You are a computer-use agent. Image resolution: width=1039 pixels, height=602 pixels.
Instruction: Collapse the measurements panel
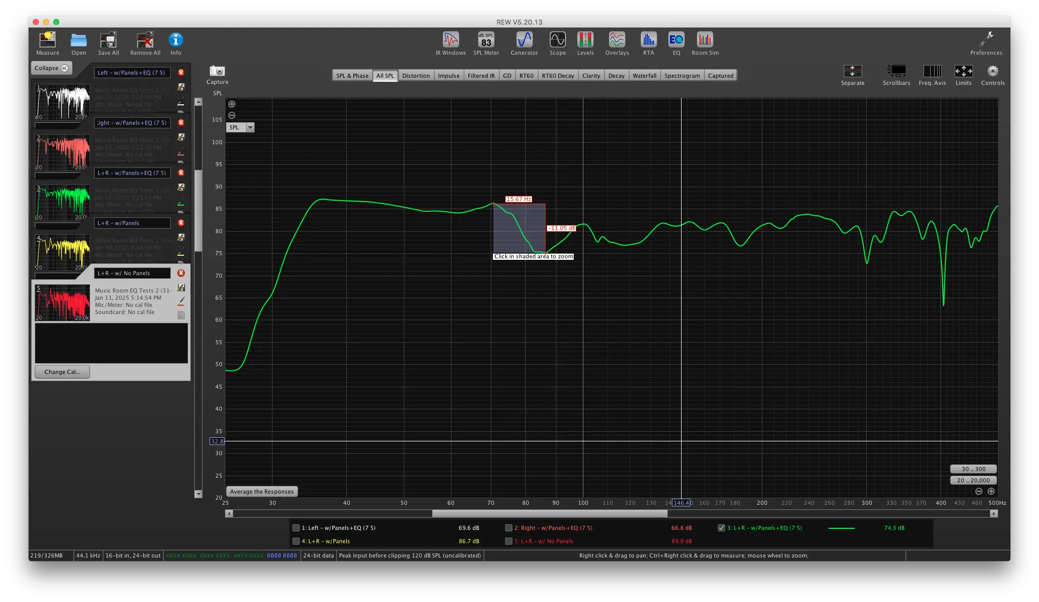pos(52,68)
